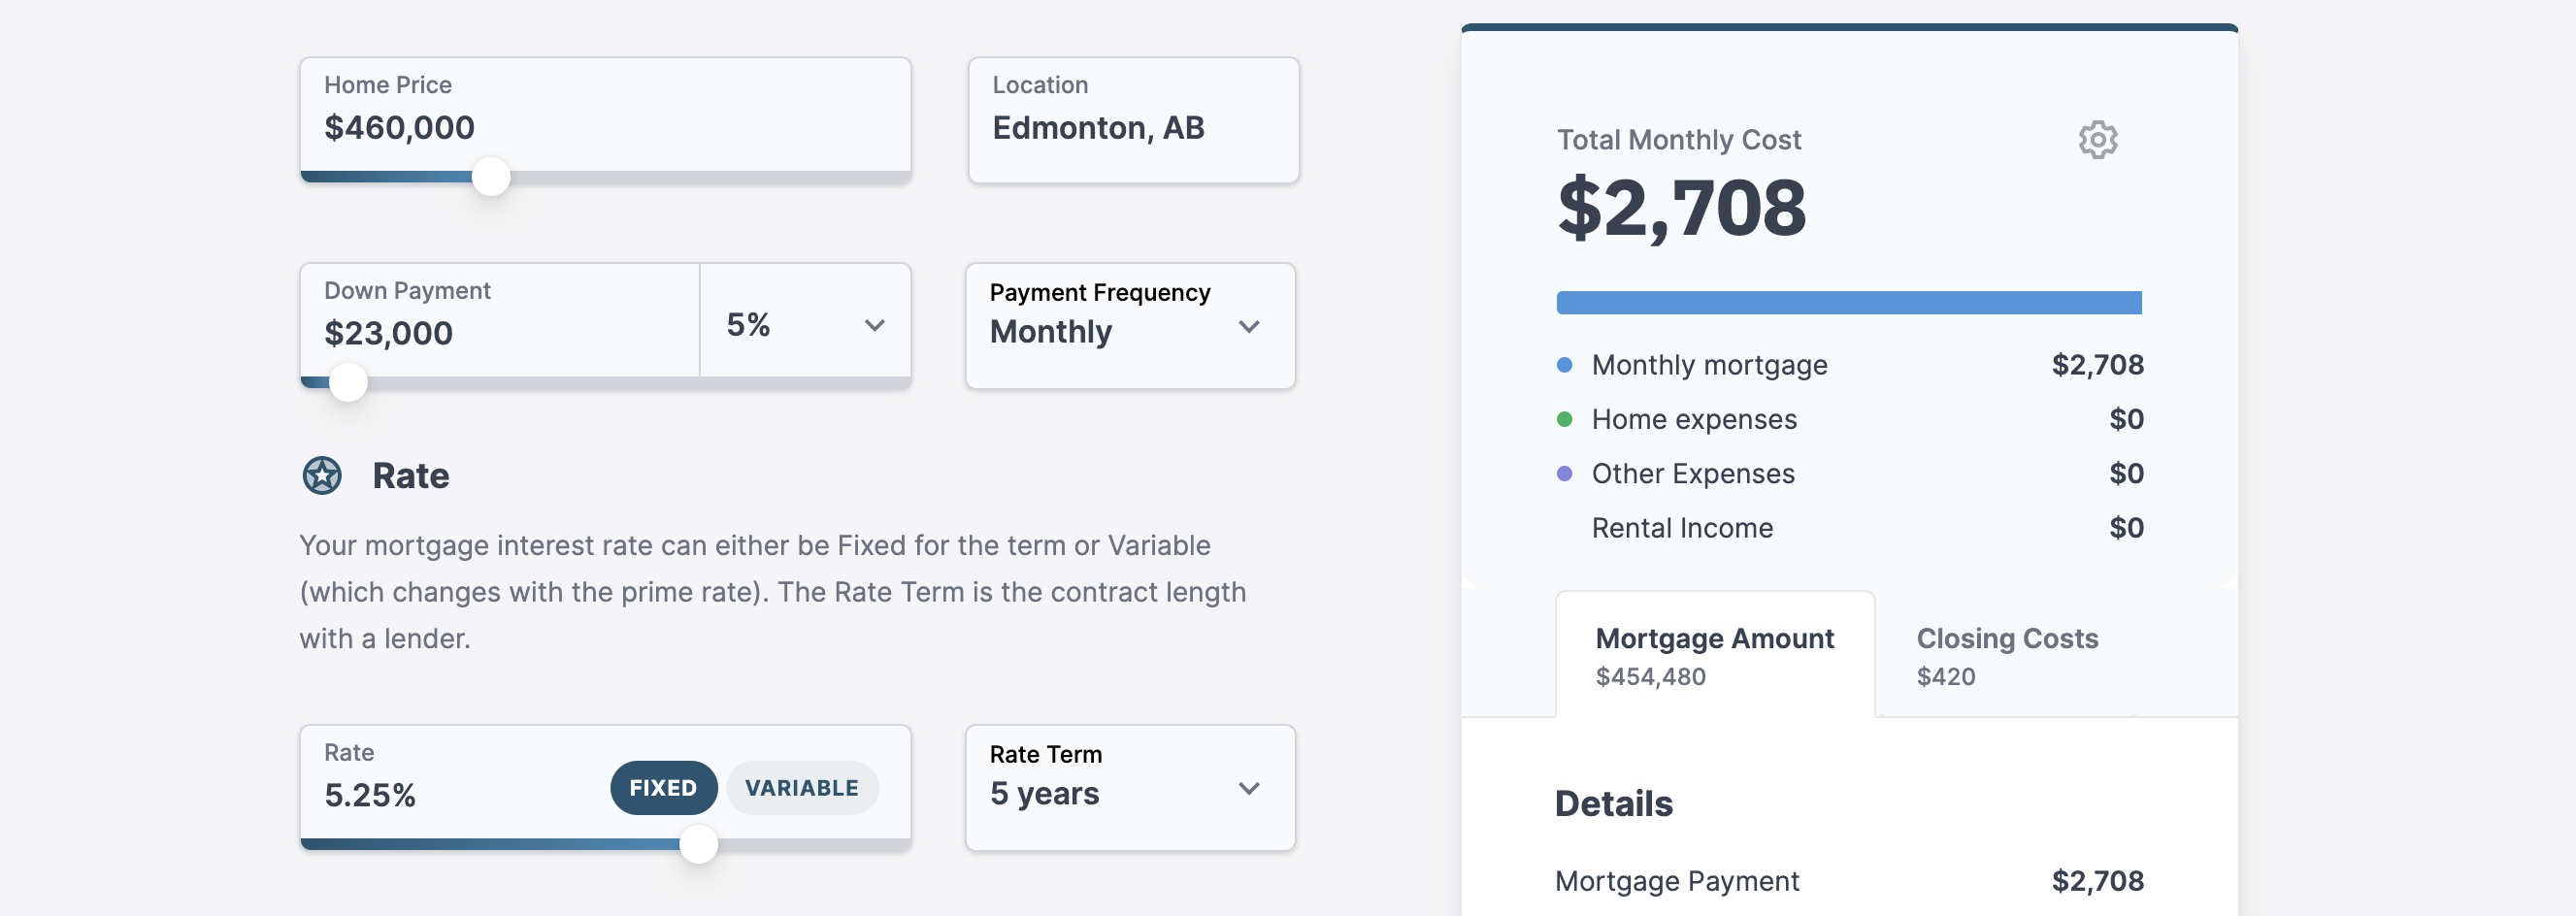Click the Home Price slider handle

point(491,177)
